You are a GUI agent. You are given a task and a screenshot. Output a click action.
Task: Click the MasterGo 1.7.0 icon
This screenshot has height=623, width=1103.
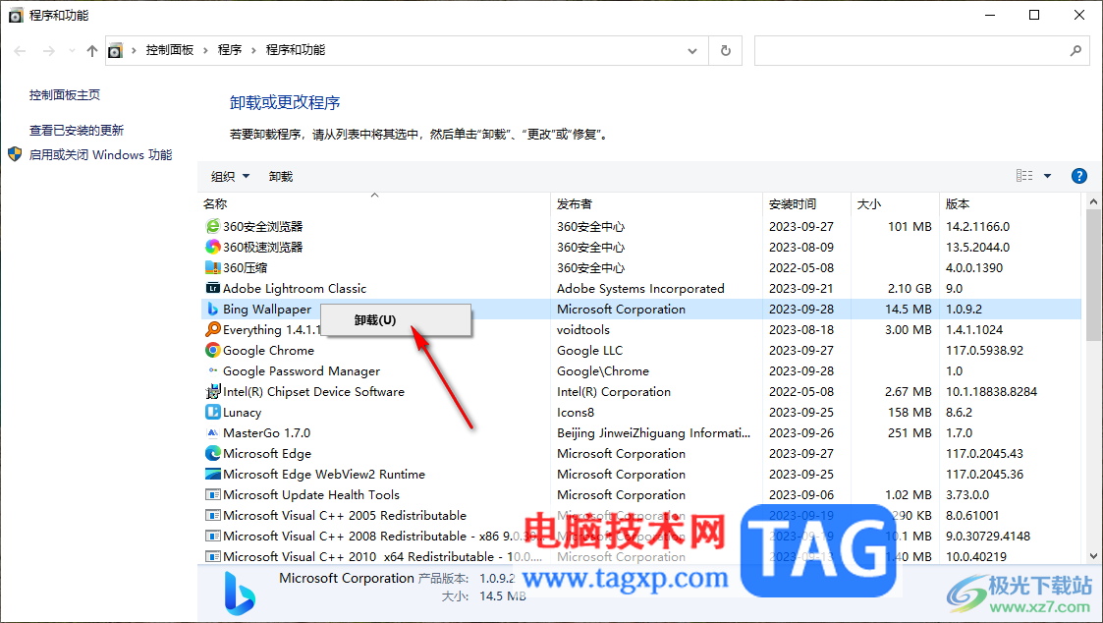point(212,433)
